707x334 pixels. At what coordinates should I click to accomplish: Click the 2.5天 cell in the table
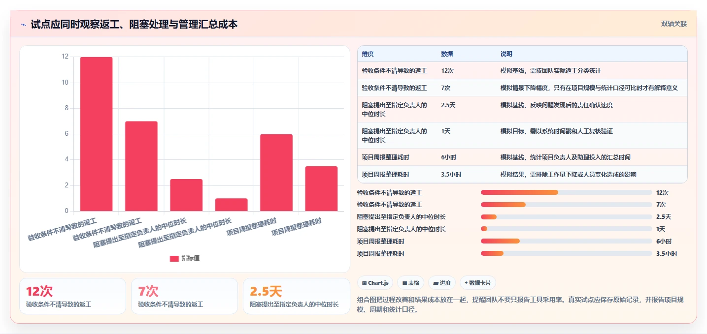(x=449, y=105)
